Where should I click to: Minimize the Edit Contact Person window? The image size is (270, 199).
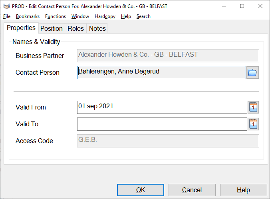tap(224, 6)
